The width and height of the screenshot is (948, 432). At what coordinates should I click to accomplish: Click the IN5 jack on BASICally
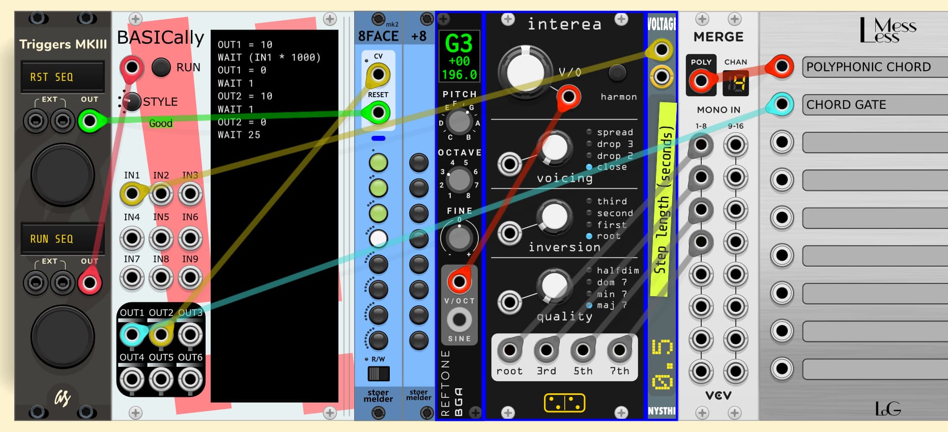coord(161,237)
